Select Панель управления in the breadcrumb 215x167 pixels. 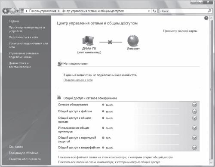[43, 11]
